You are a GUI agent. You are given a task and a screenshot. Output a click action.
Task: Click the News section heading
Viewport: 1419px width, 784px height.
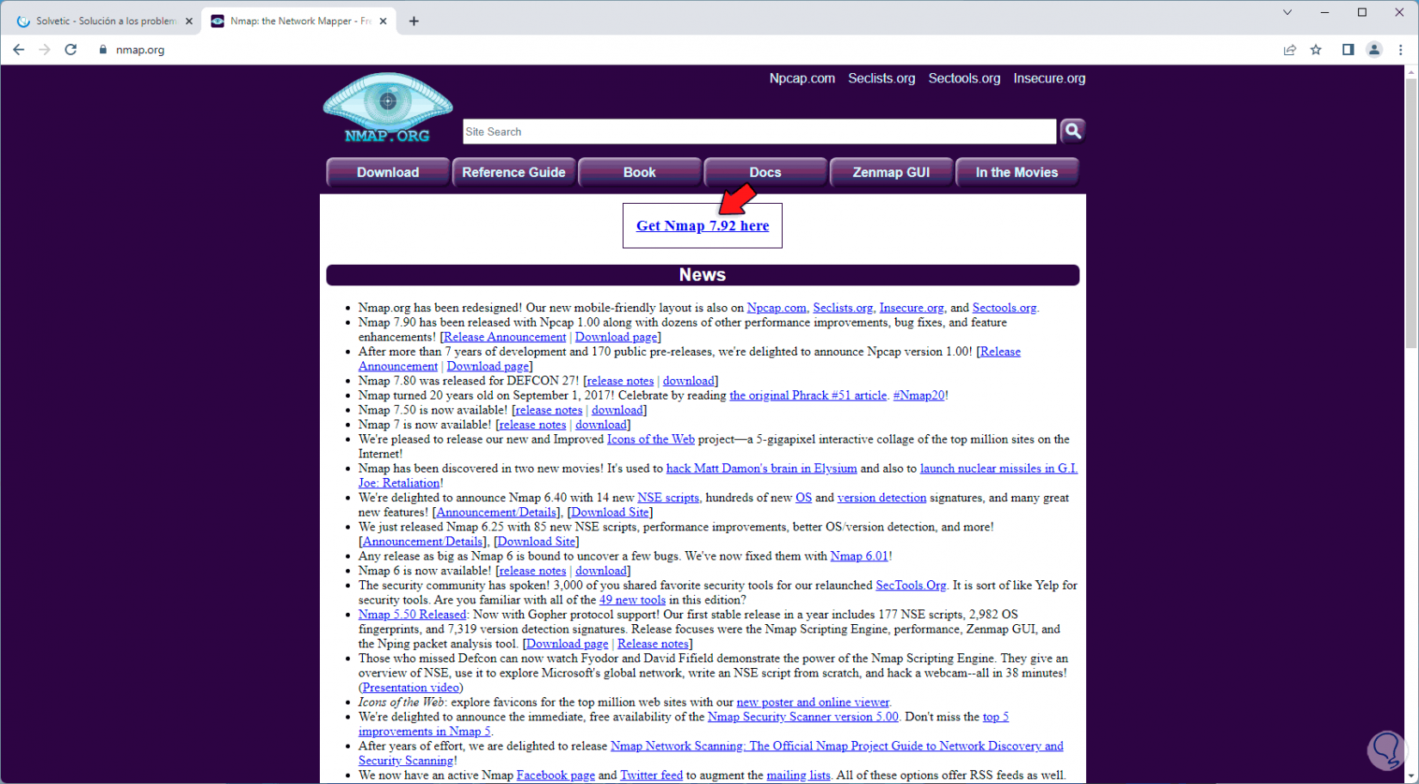[703, 275]
